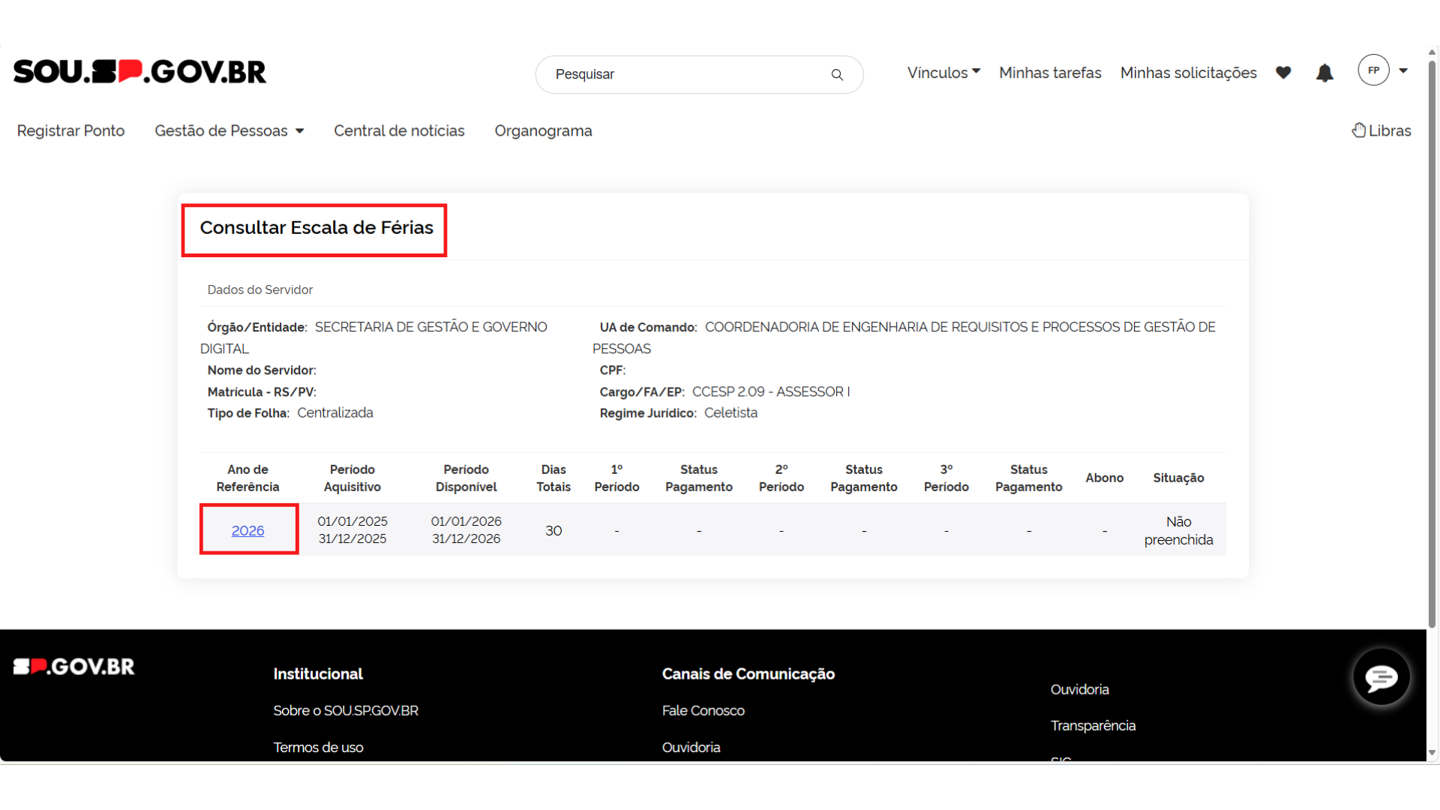Viewport: 1440px width, 810px height.
Task: Open user profile dropdown arrow
Action: [x=1403, y=70]
